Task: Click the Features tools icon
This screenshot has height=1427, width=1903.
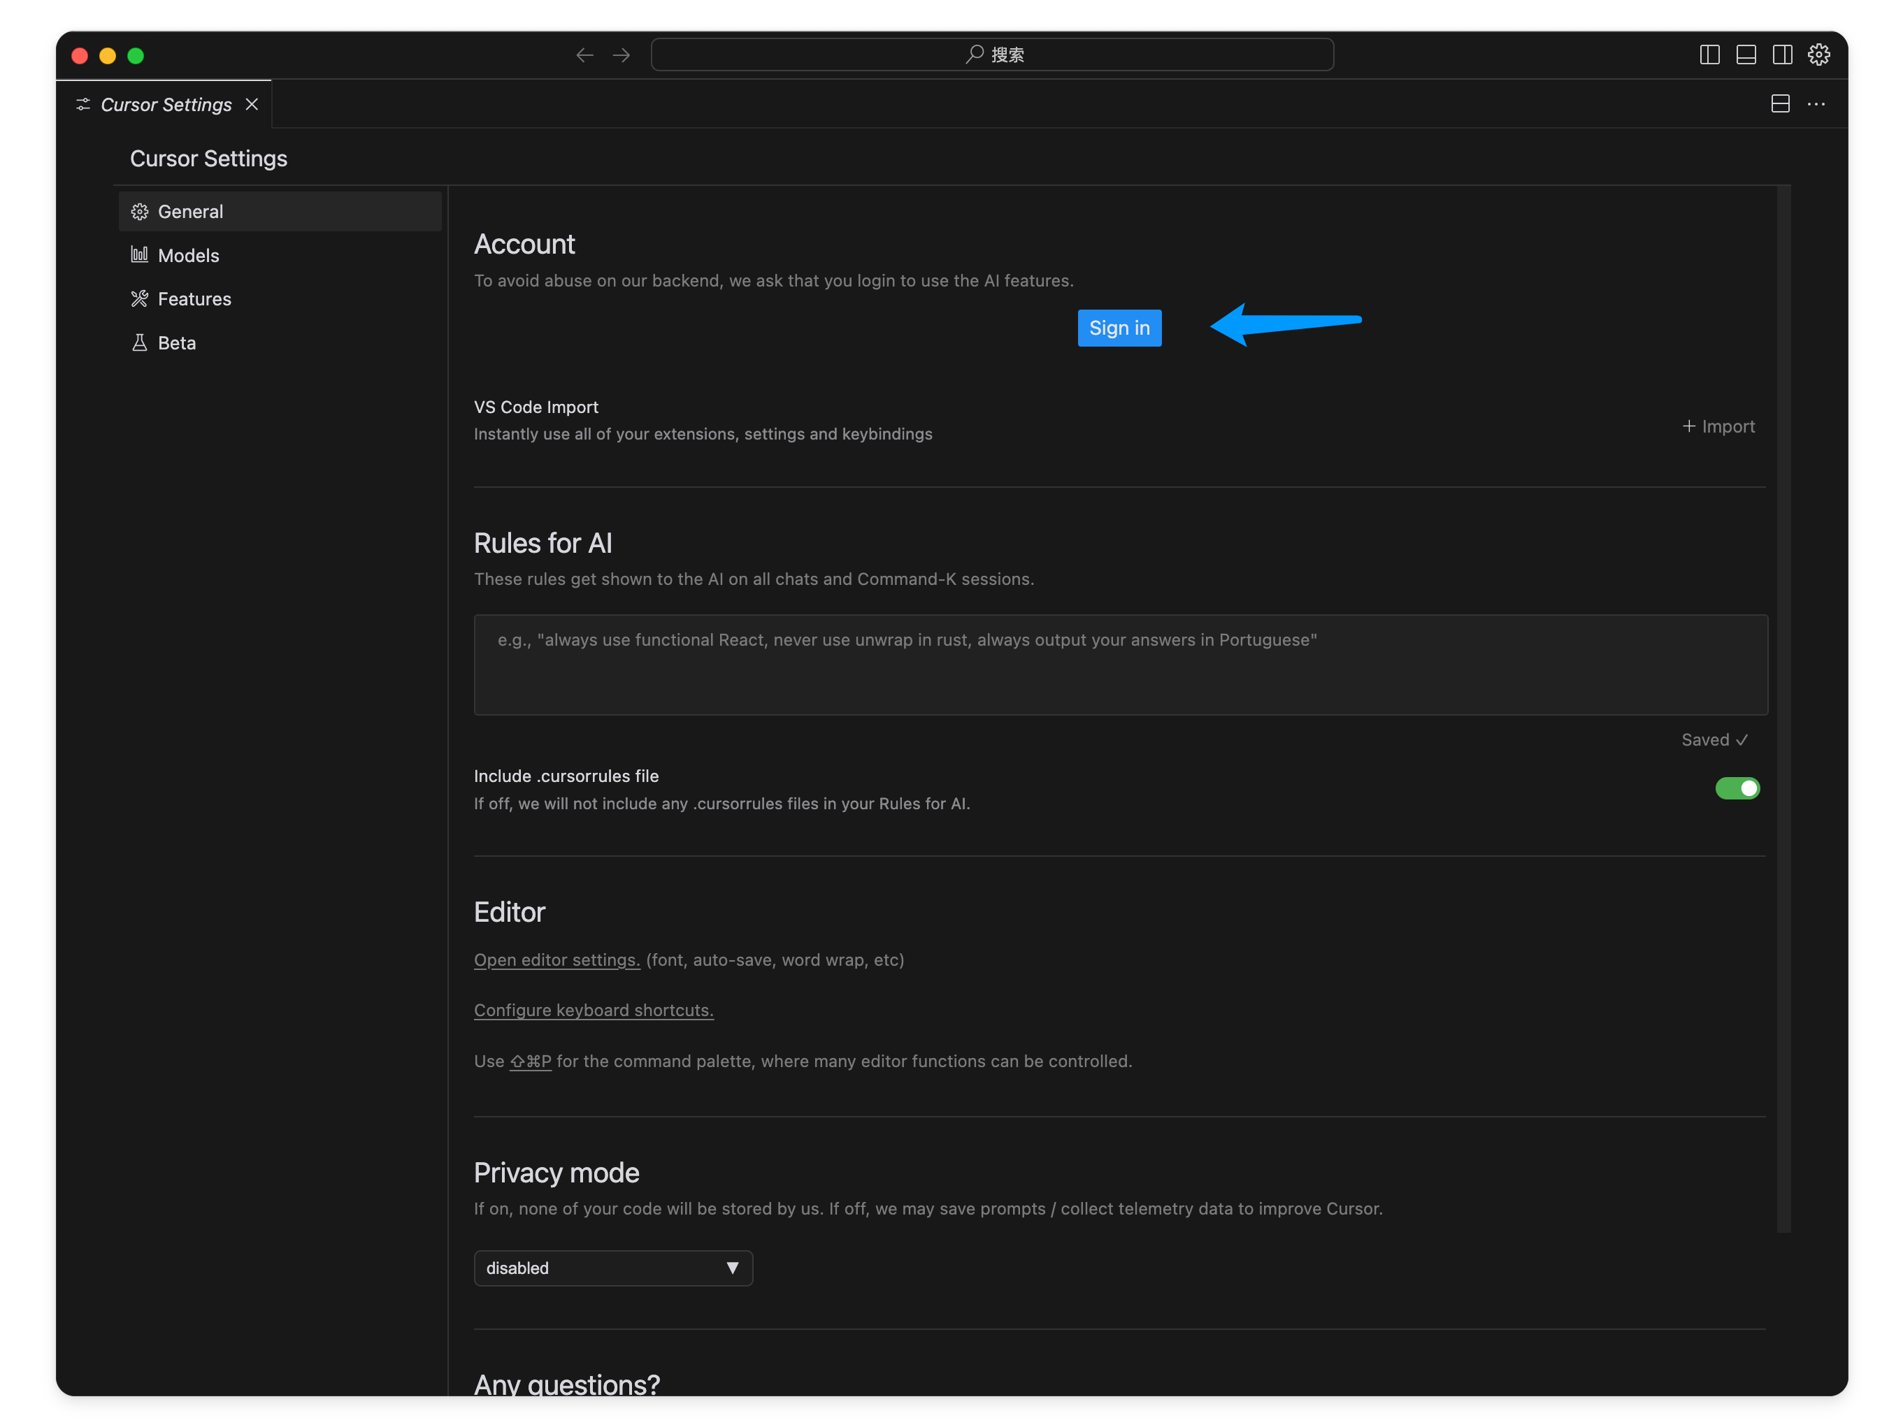Action: [x=139, y=298]
